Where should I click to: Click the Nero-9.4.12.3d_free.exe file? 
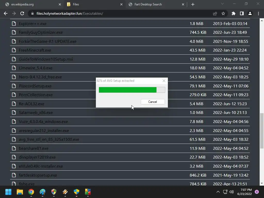pyautogui.click(x=40, y=77)
